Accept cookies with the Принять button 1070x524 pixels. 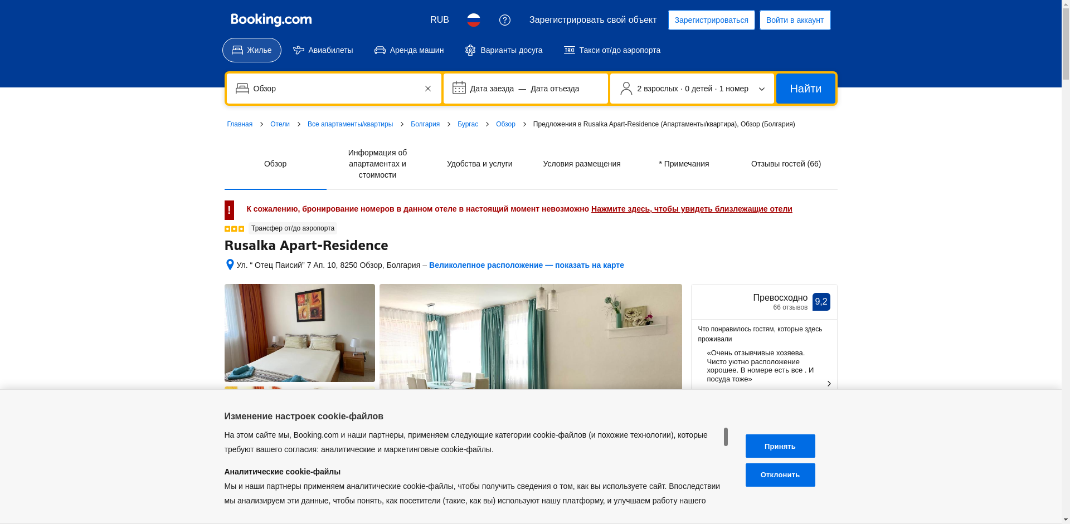(x=780, y=446)
